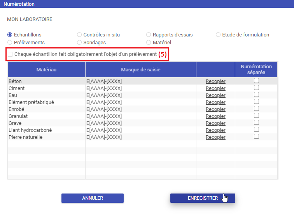Select the Matériel radio option

tap(149, 42)
